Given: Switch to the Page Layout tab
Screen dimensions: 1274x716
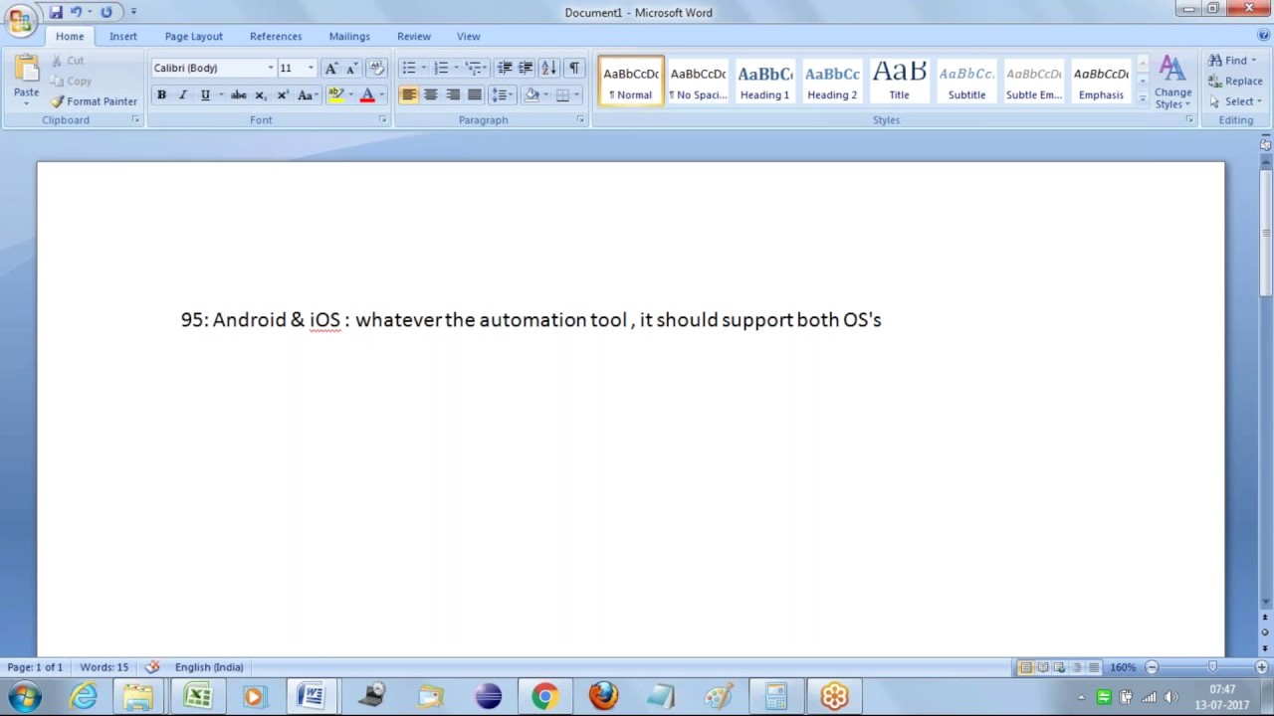Looking at the screenshot, I should [194, 36].
